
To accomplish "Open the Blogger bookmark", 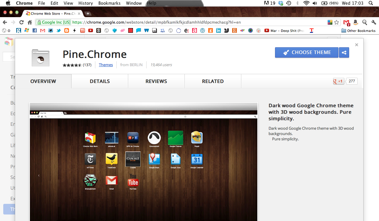I will coord(67,30).
